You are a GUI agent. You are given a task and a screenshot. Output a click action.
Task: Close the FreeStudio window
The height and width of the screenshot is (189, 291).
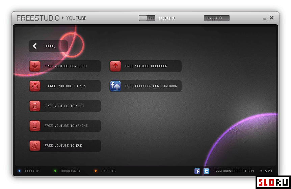point(271,18)
